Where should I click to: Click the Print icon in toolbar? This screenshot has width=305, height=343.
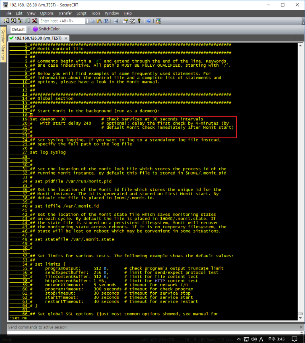pyautogui.click(x=116, y=21)
